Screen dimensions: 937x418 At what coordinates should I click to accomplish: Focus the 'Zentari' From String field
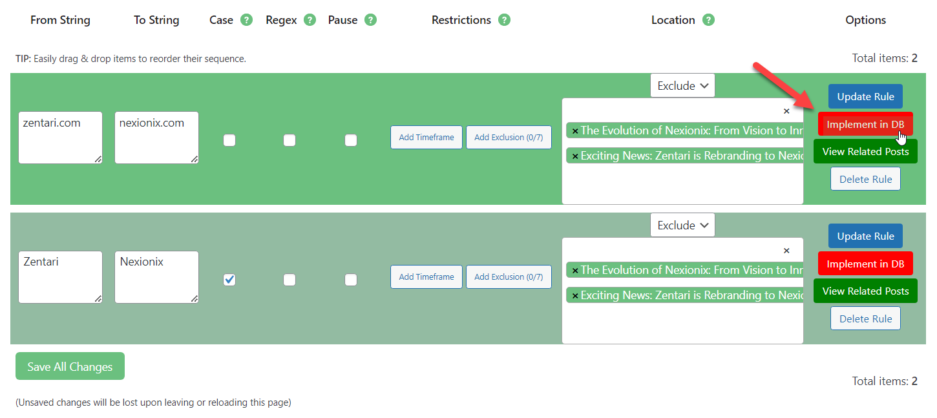60,277
